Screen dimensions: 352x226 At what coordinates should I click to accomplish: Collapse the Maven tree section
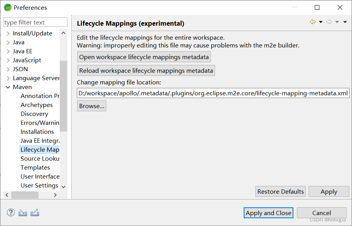coord(9,87)
